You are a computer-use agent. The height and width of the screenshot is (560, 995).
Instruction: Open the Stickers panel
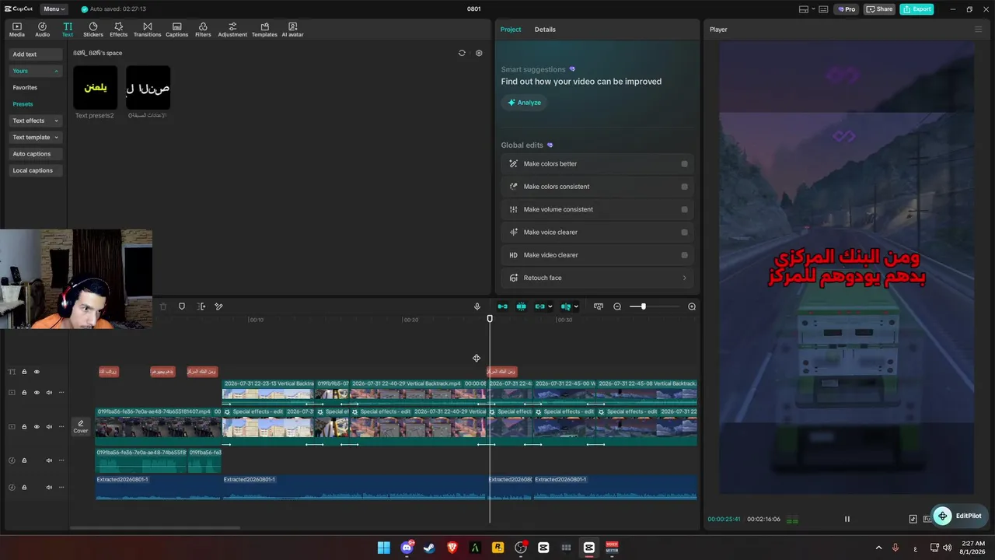click(x=93, y=30)
